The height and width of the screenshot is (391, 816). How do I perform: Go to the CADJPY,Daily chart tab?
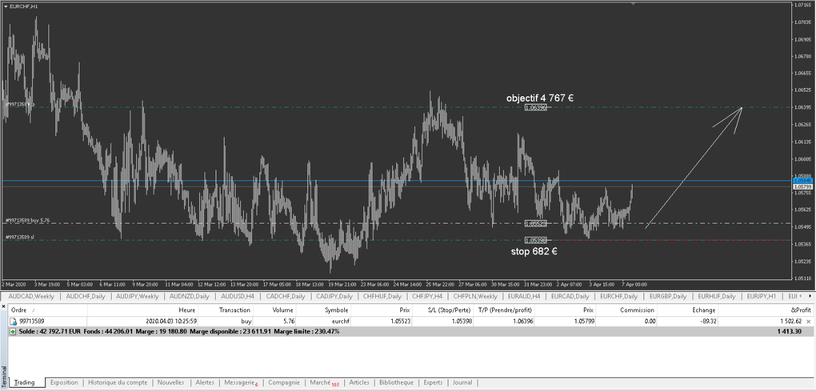pos(334,296)
